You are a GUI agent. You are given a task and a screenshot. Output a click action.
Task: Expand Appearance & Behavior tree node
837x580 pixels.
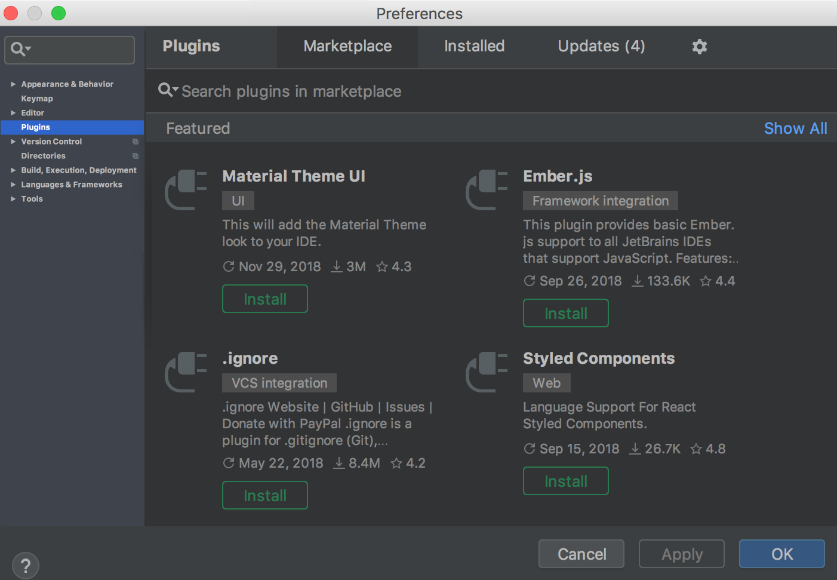click(x=13, y=84)
